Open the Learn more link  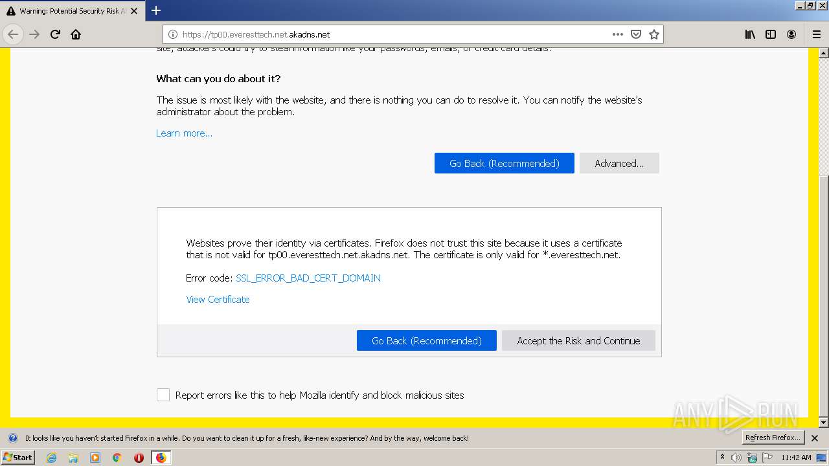point(184,133)
